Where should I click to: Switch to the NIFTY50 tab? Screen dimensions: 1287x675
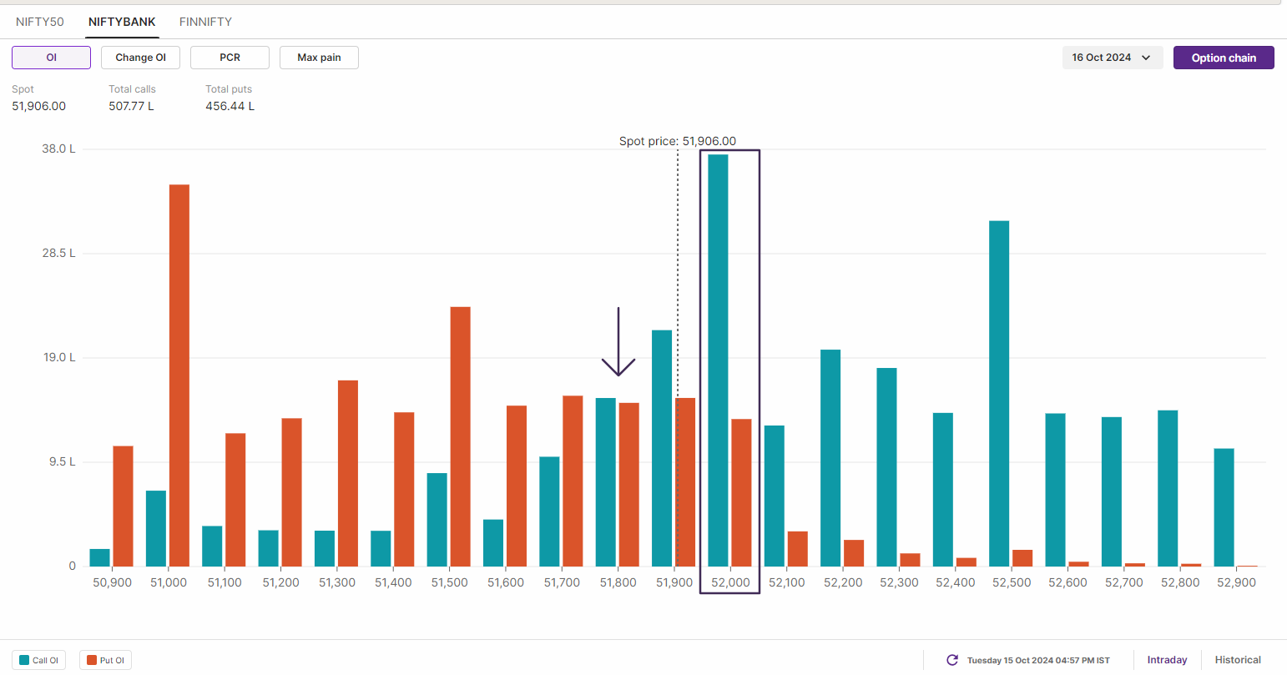(x=40, y=22)
